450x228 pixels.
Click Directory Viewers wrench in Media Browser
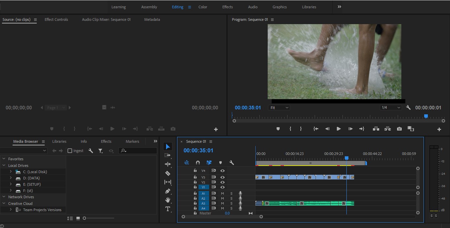[x=91, y=151]
